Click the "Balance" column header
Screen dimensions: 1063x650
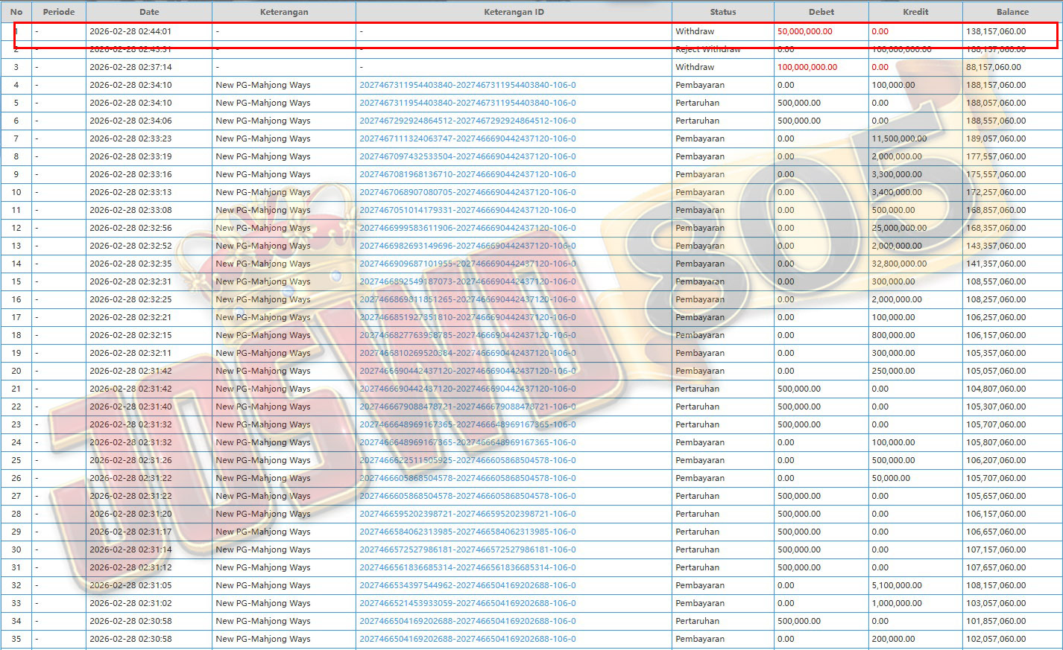pos(1012,12)
